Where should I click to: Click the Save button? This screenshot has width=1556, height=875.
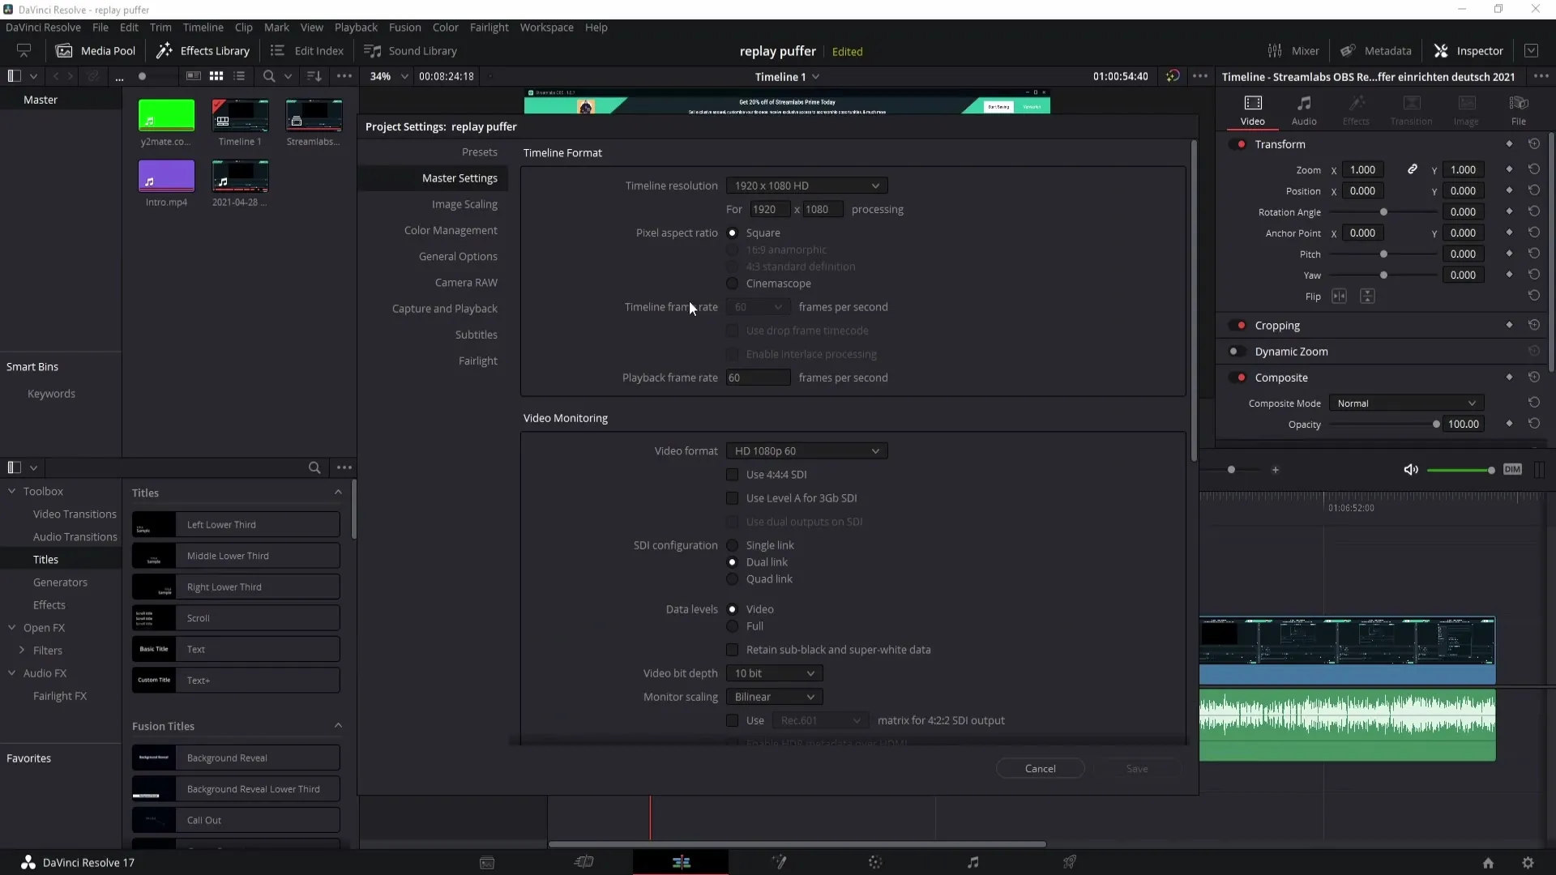[1136, 767]
